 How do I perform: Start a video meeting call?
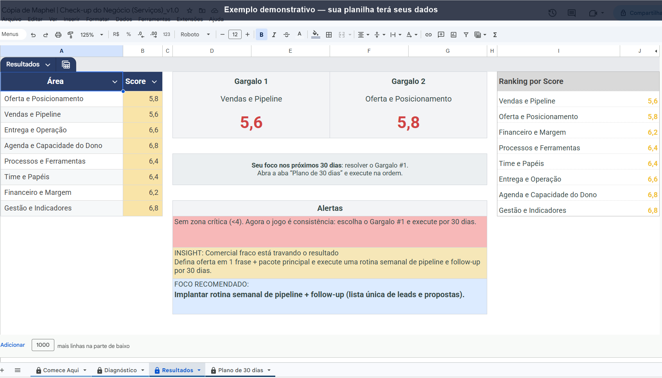[x=593, y=13]
